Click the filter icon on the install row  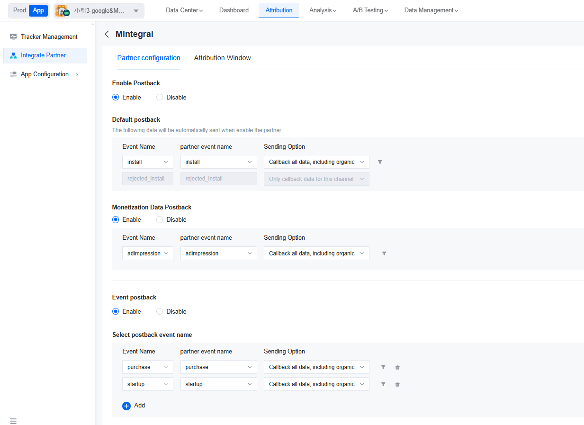(x=380, y=162)
